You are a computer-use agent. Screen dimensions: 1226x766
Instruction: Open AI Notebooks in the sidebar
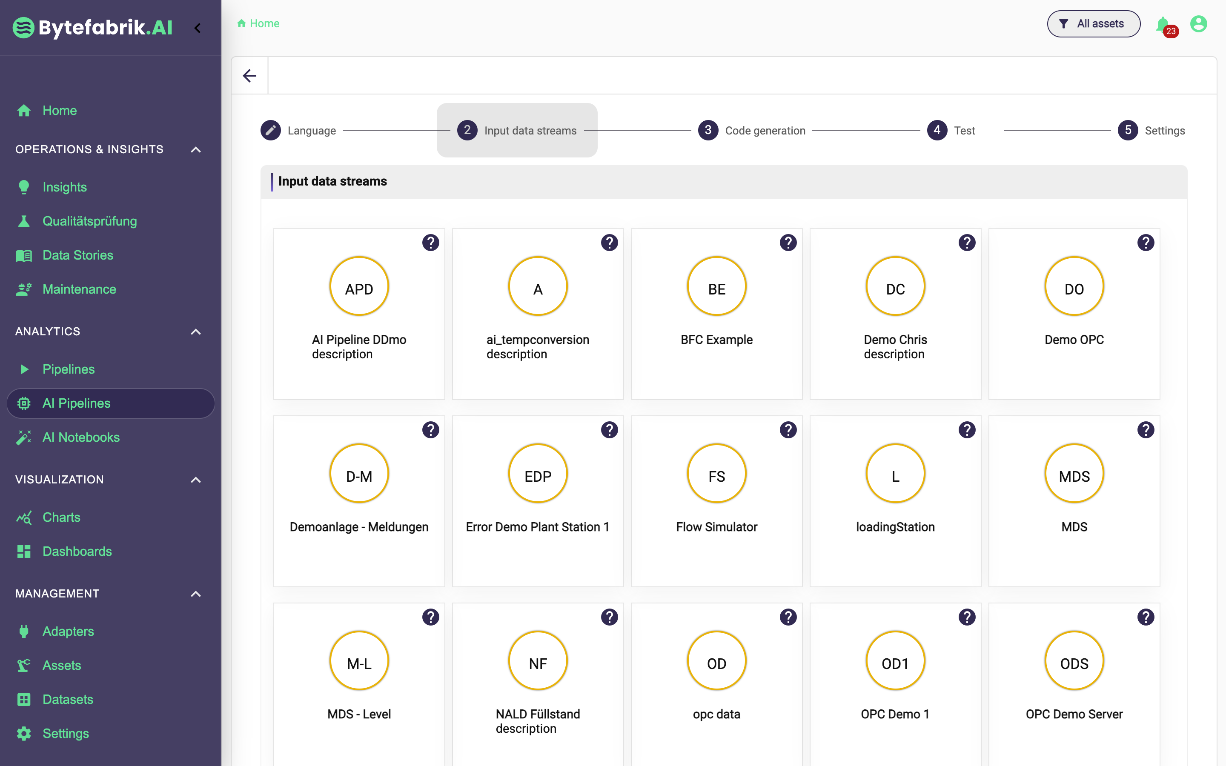coord(81,437)
